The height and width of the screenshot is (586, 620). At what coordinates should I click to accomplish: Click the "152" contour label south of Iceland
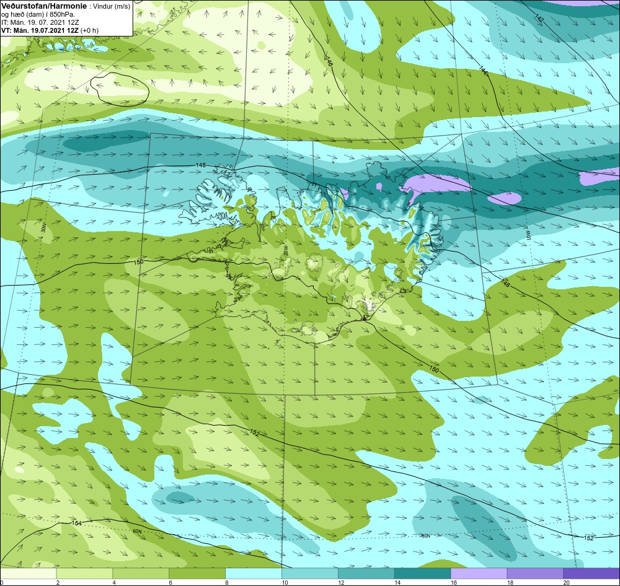coord(255,432)
